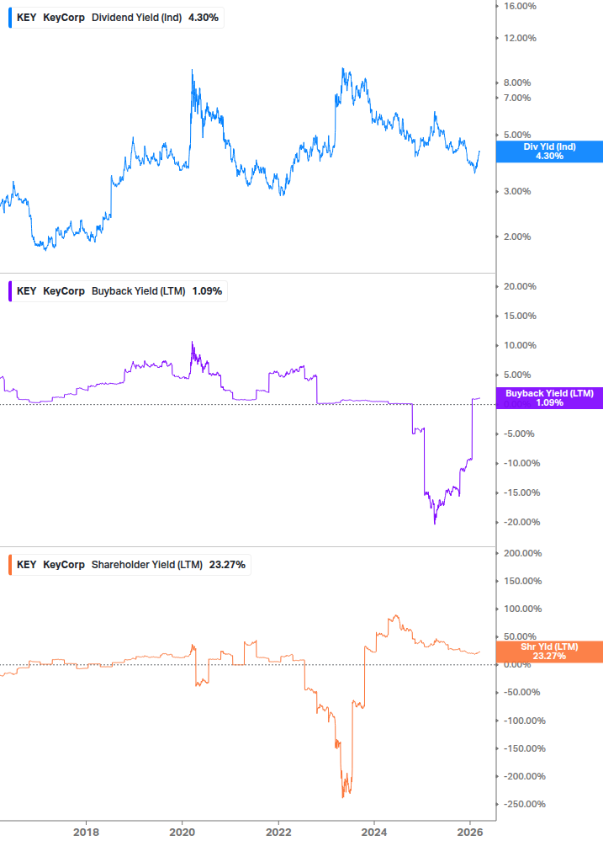Click the purple color bar beside Buyback Yield legend
Screen dimensions: 603x846
coord(10,291)
